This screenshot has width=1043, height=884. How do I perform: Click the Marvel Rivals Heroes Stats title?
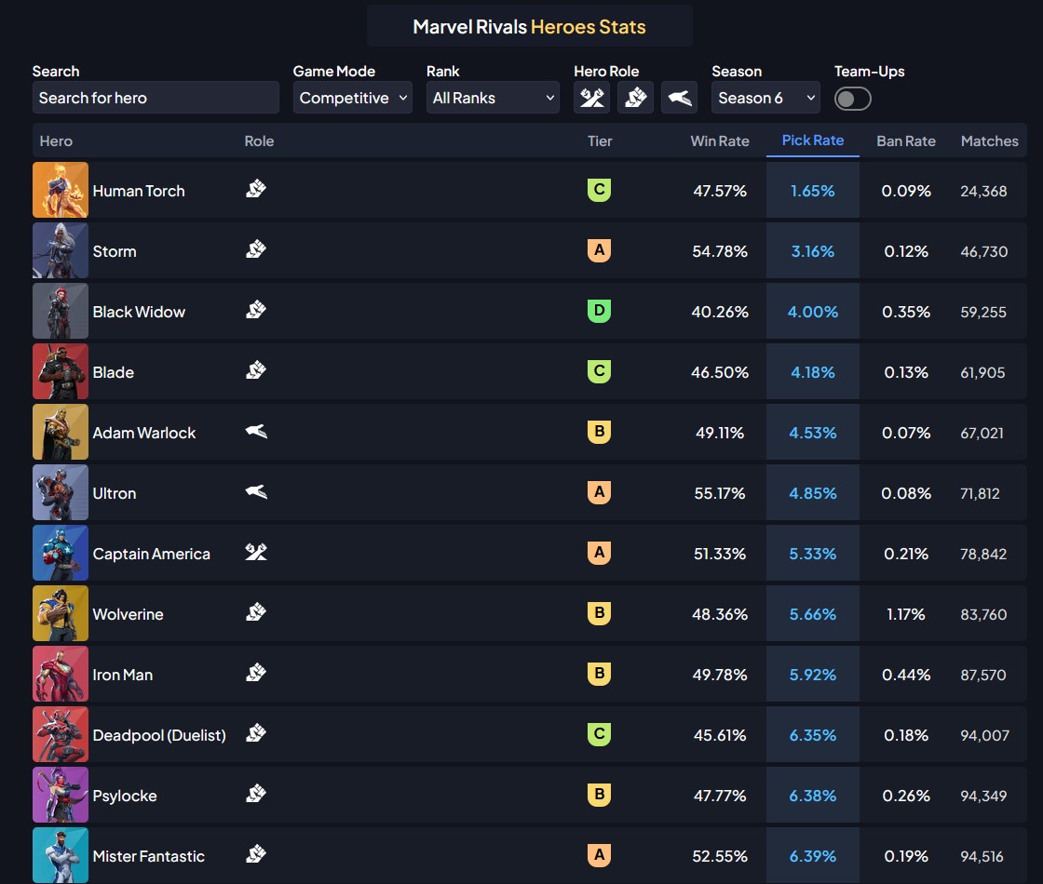(x=530, y=27)
